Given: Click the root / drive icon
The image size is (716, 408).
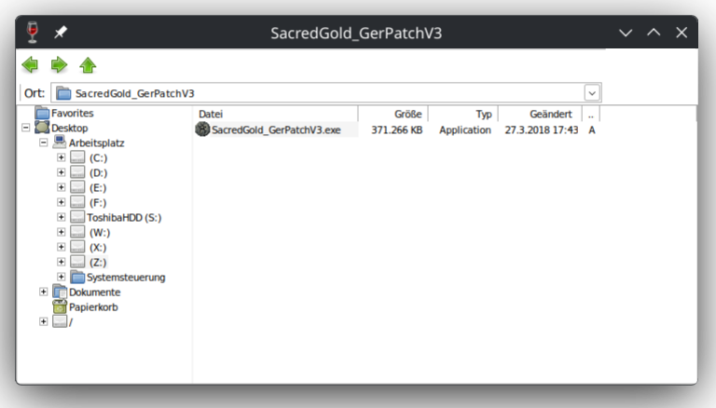Looking at the screenshot, I should click(x=60, y=321).
